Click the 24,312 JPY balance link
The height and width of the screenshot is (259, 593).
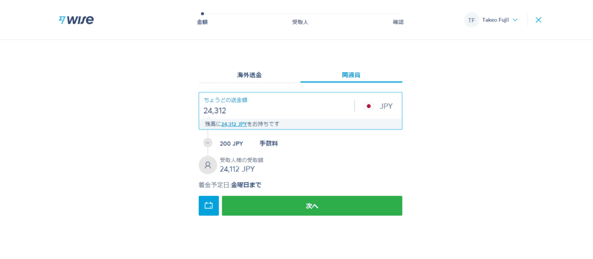234,124
